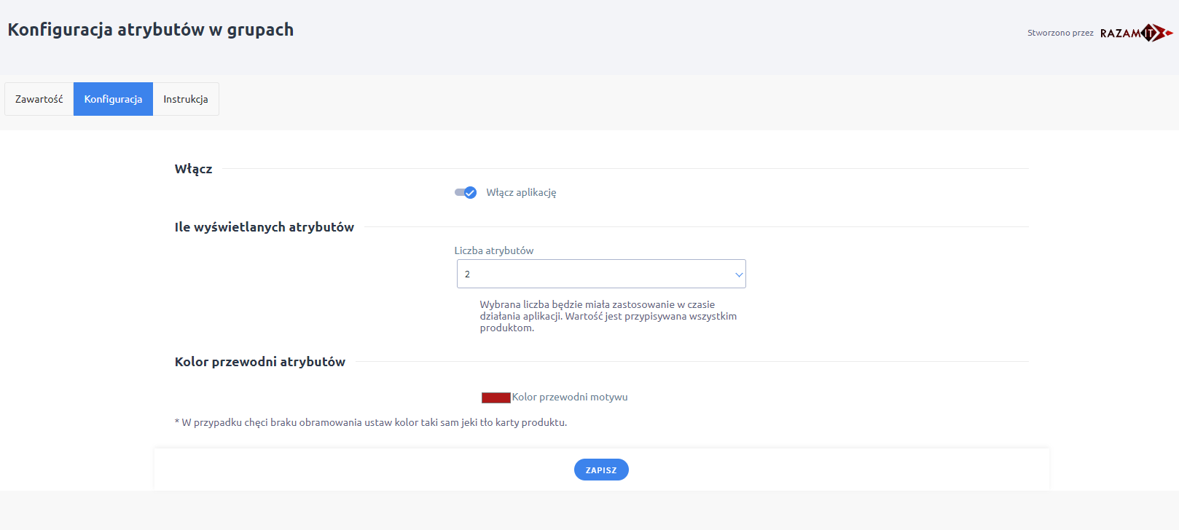1179x530 pixels.
Task: Click the Stworzono przez credit text
Action: [x=1060, y=33]
